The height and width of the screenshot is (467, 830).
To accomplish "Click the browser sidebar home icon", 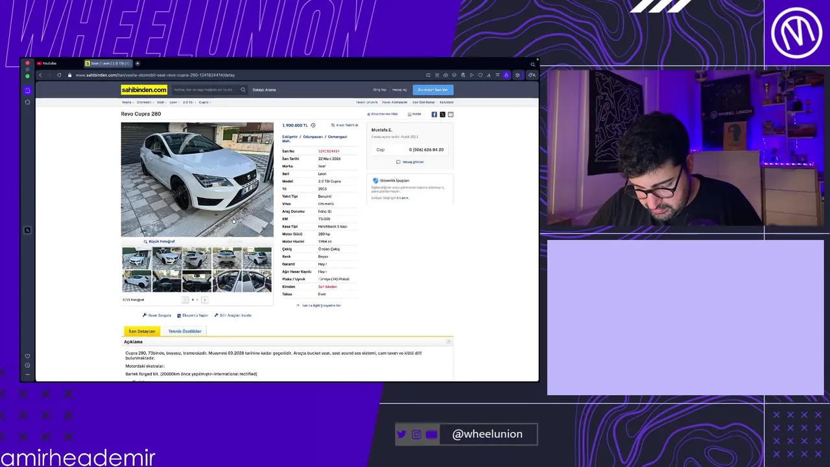I will (27, 90).
